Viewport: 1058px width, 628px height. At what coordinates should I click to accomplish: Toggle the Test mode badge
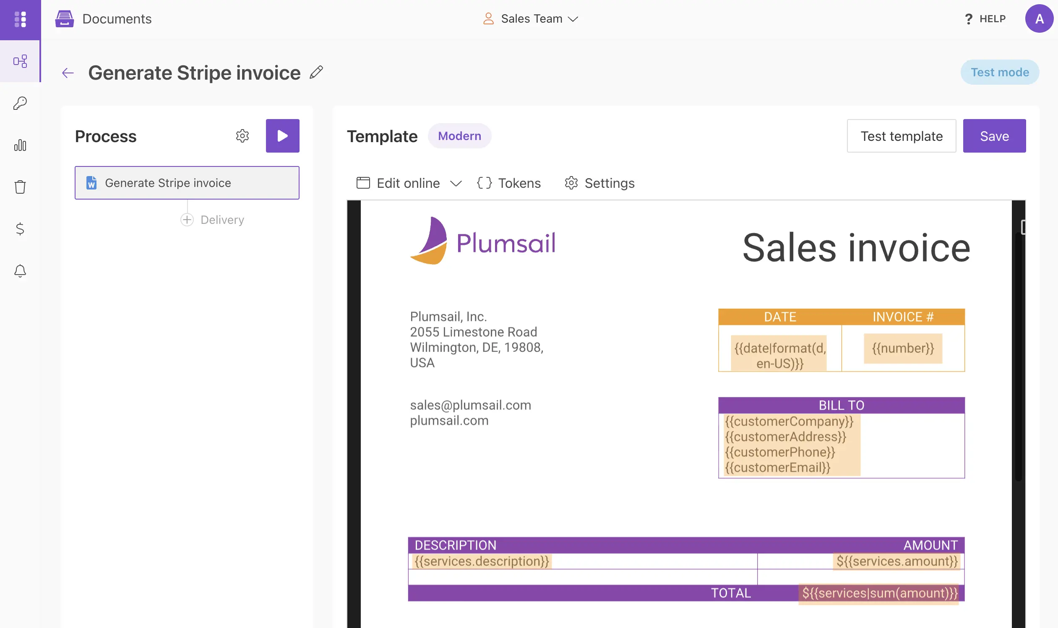pyautogui.click(x=1000, y=72)
